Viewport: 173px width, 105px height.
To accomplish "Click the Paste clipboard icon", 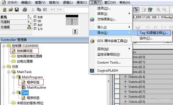I will click(x=45, y=10).
